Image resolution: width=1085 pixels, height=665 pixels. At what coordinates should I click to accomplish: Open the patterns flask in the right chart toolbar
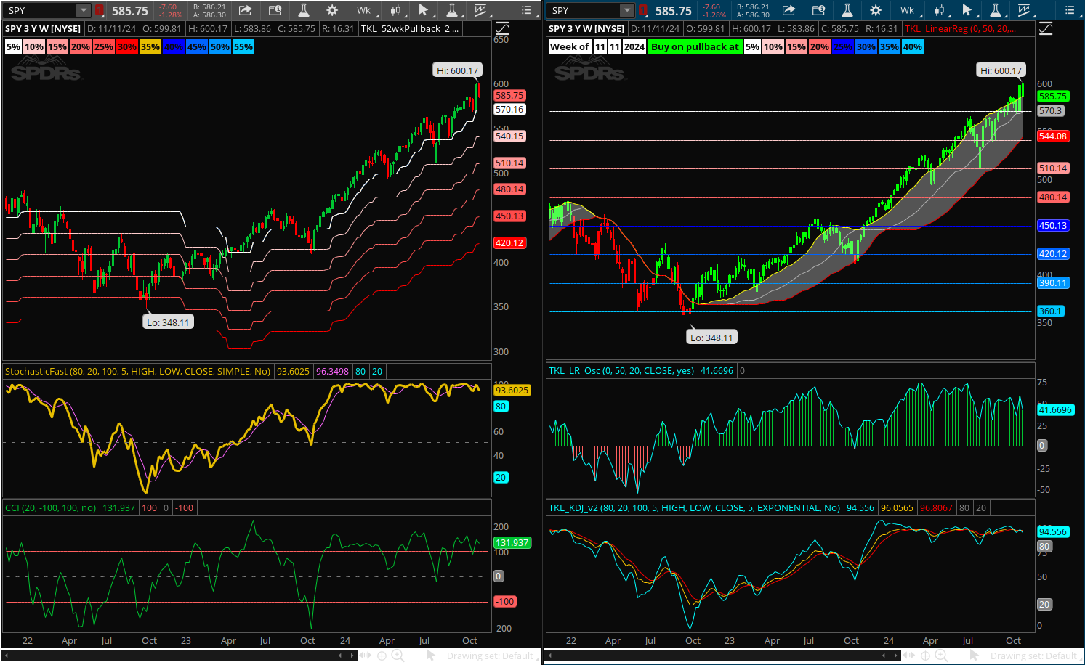pos(996,10)
